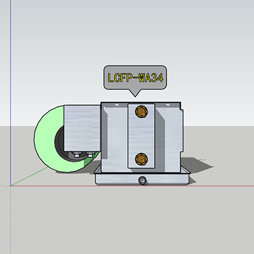This screenshot has height=254, width=254.
Task: Click the base tray front face
Action: [142, 180]
